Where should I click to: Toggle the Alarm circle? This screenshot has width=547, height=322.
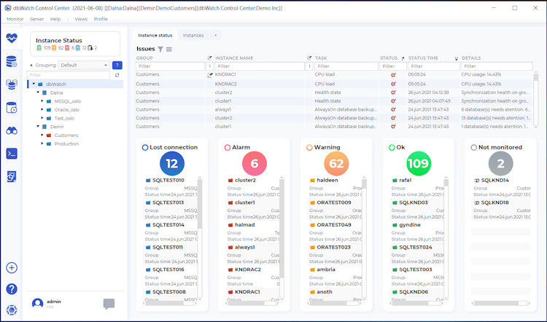tap(228, 147)
